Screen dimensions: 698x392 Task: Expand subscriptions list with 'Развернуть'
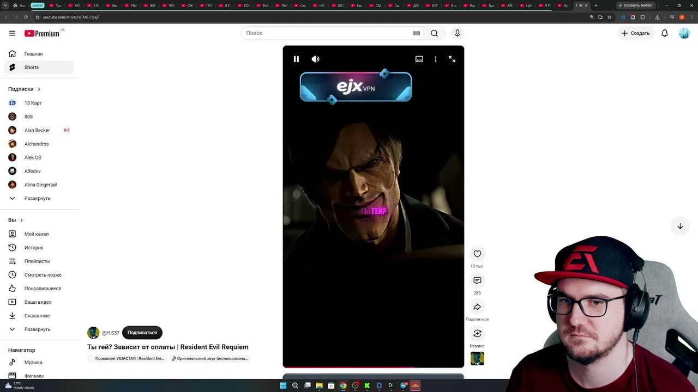(x=39, y=198)
